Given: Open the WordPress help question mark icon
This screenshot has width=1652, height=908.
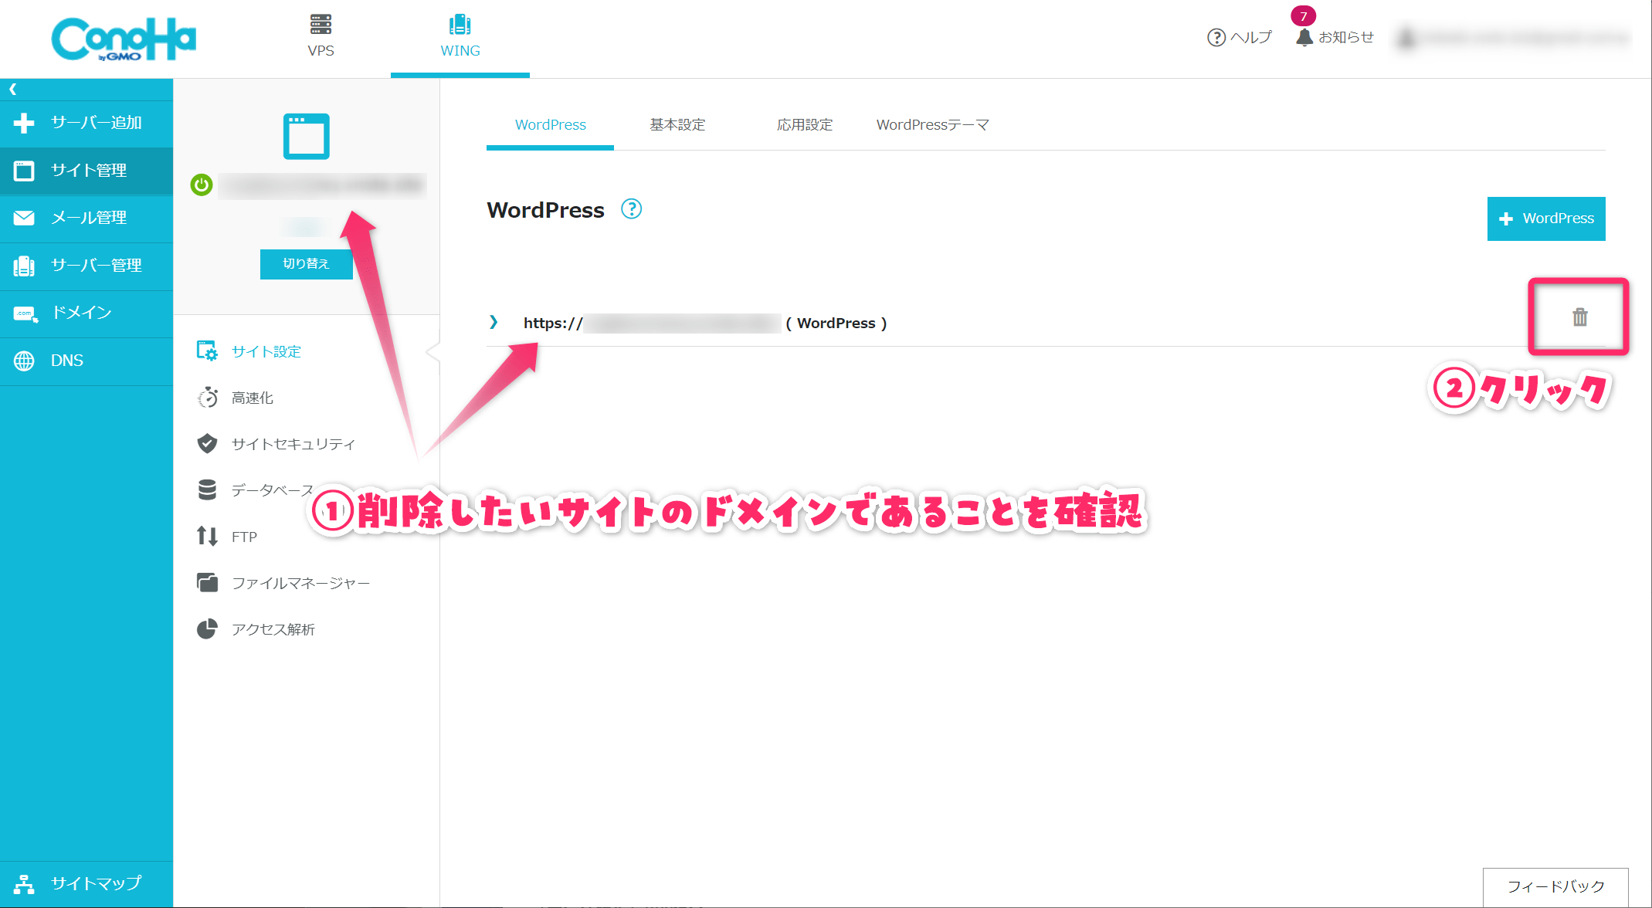Looking at the screenshot, I should click(x=631, y=209).
